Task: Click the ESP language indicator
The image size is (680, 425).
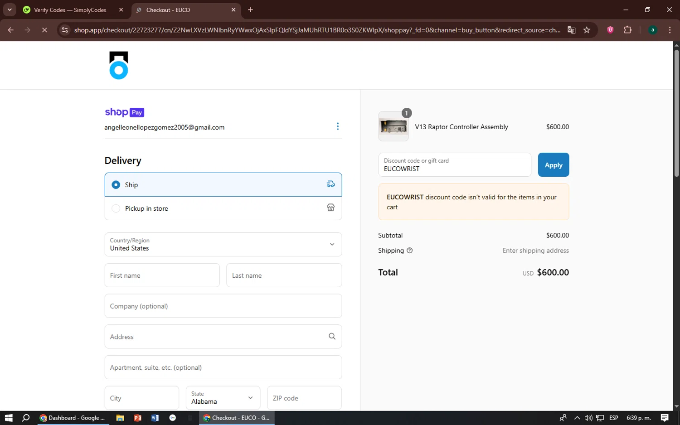Action: [614, 418]
